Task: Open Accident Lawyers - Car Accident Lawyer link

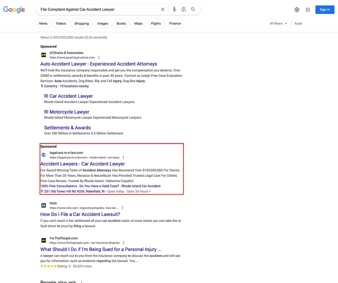Action: click(x=83, y=164)
